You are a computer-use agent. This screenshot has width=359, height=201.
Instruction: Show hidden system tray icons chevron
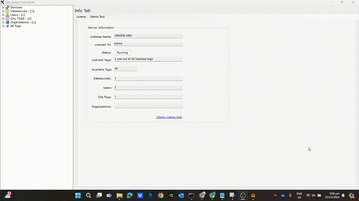(275, 195)
